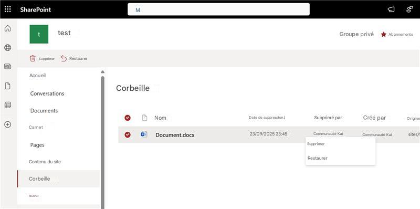Click Communauté Kai under Supprimé par

(328, 133)
